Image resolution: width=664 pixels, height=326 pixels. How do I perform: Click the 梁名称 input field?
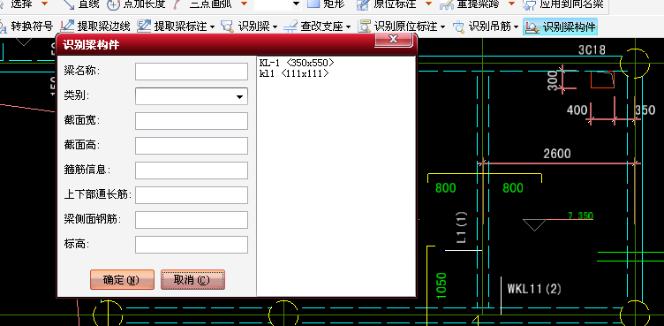[x=192, y=72]
